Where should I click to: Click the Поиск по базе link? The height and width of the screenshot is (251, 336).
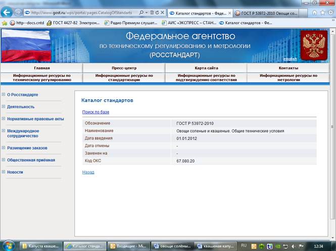tap(95, 112)
